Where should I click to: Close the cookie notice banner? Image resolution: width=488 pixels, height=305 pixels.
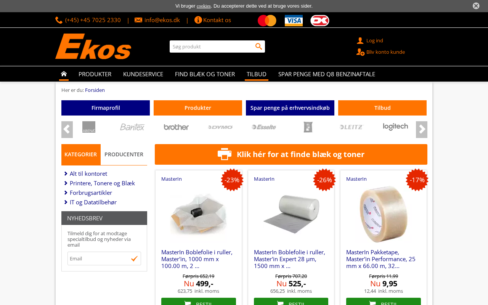(476, 6)
